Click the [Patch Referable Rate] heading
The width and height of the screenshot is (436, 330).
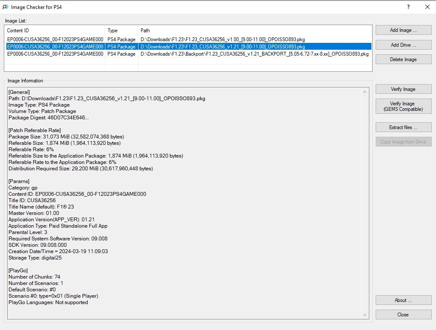pos(34,130)
